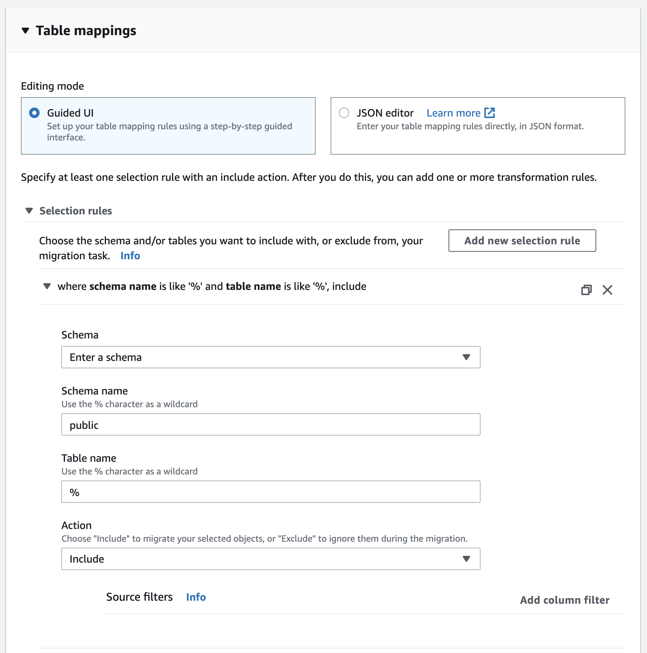
Task: Click Info beside Source filters
Action: tap(196, 597)
